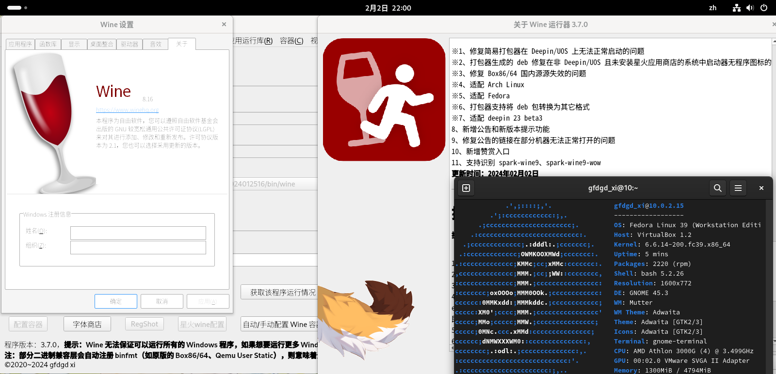Click 'Host: VirtualBox 1.2' in terminal

(653, 235)
